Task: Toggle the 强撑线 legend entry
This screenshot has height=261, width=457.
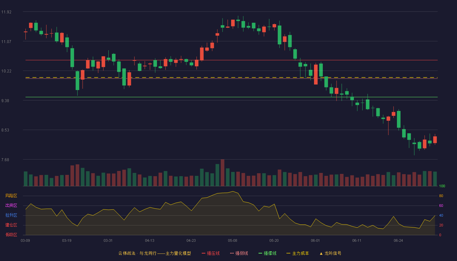Action: [x=267, y=253]
